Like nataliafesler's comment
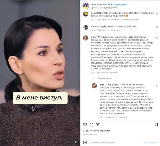Viewport: 160px width, 146px height. tap(157, 14)
